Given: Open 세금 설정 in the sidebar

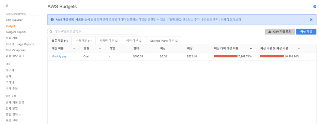Looking at the screenshot, I should [12, 121].
